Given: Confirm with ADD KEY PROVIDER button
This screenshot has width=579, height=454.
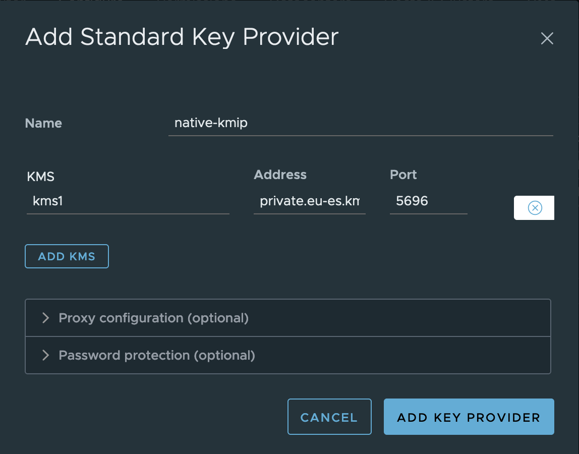Looking at the screenshot, I should pos(469,417).
